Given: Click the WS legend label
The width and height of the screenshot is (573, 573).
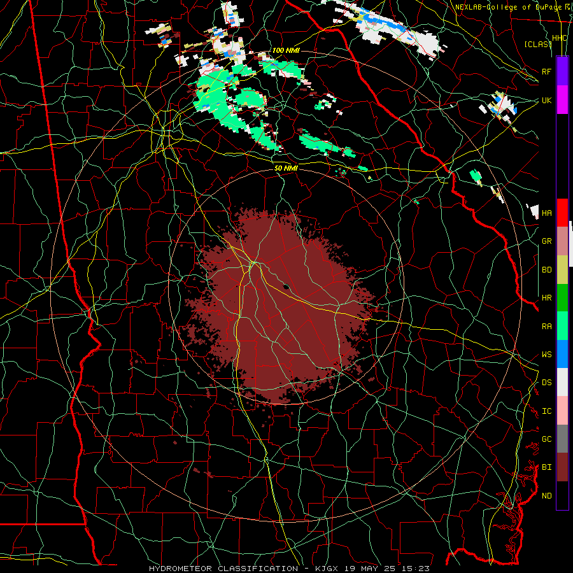Looking at the screenshot, I should 547,355.
